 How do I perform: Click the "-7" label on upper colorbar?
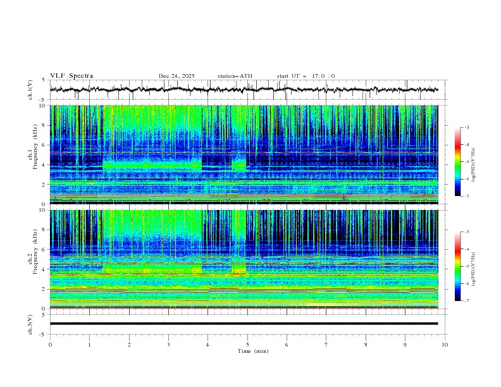pos(467,196)
